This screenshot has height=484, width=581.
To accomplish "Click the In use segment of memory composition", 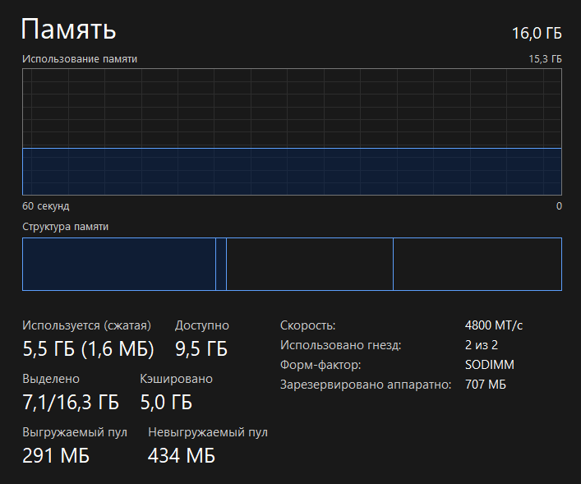I will point(119,265).
